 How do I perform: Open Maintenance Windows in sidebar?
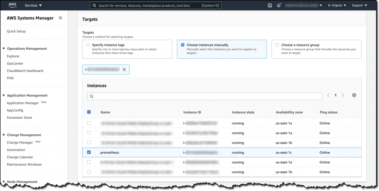coord(24,164)
